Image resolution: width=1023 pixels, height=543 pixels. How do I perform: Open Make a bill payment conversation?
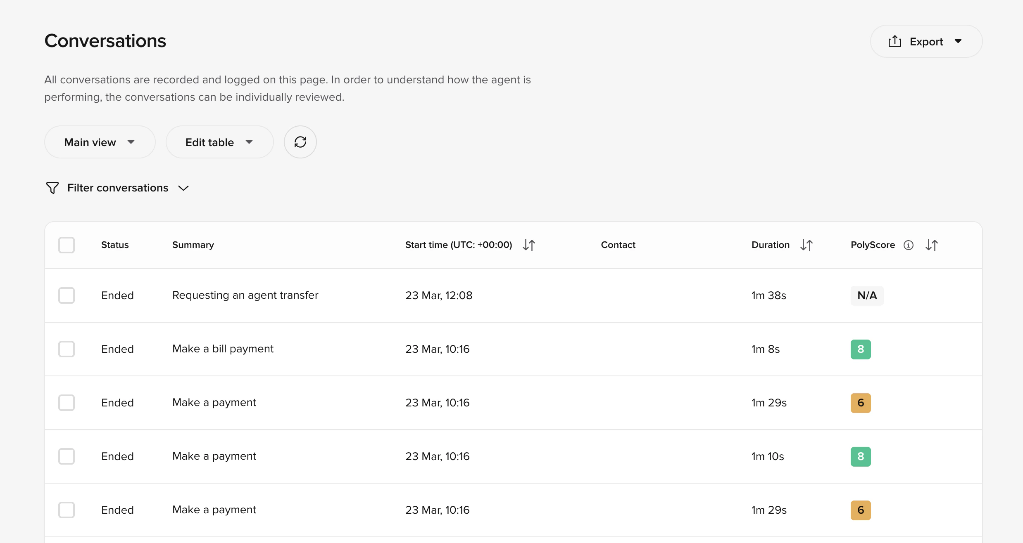[x=223, y=349]
